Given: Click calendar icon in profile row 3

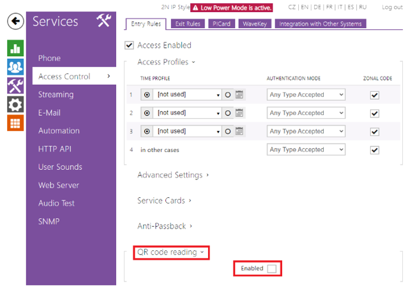Looking at the screenshot, I should coord(239,131).
